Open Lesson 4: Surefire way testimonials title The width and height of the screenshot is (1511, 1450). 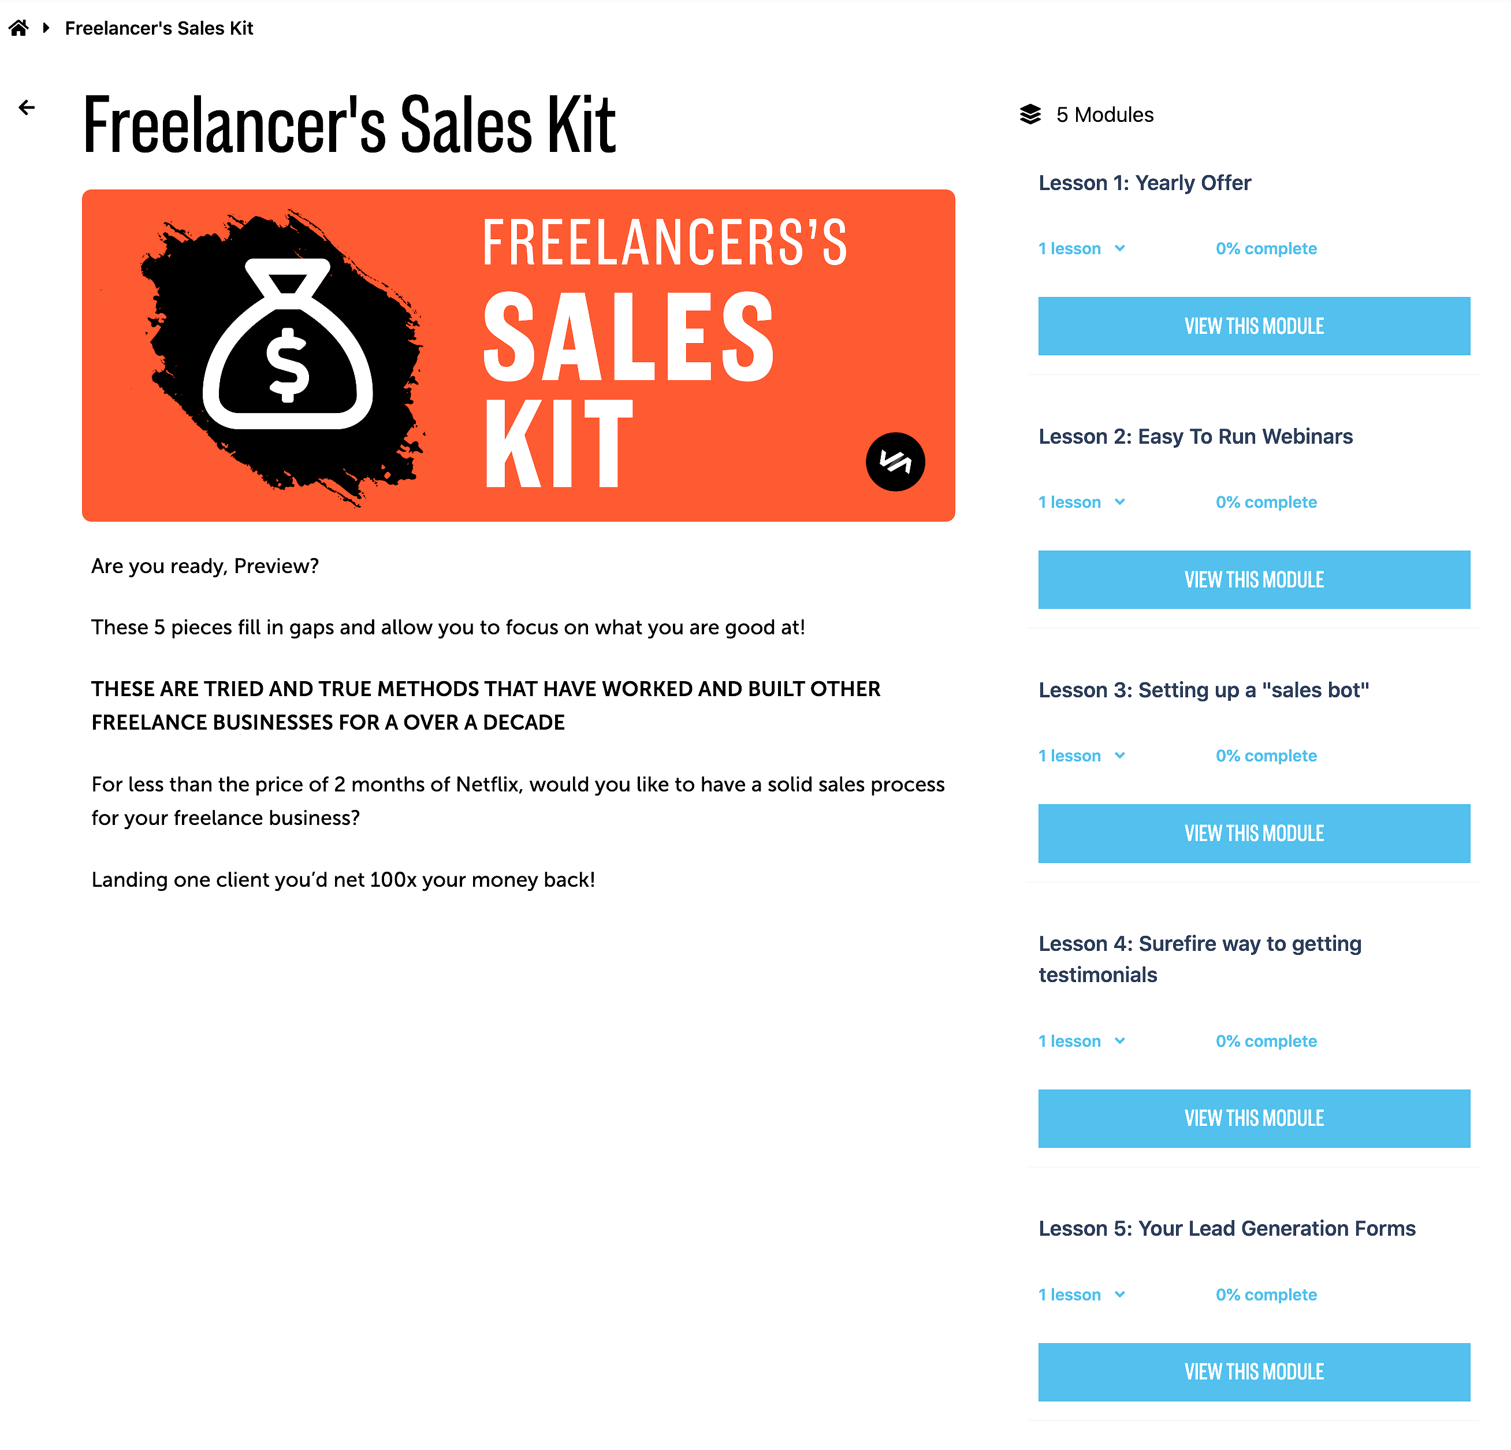[x=1200, y=959]
